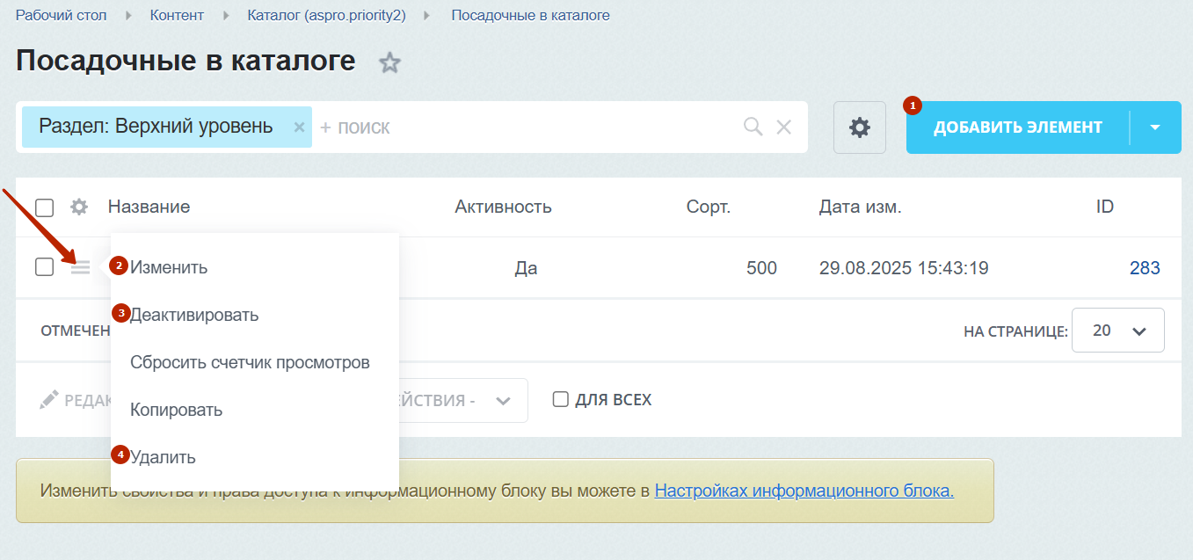Open the 'На странице' page size dropdown
1193x560 pixels.
[x=1118, y=331]
